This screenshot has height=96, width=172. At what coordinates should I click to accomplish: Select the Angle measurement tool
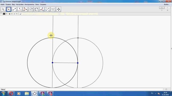pos(42,9)
